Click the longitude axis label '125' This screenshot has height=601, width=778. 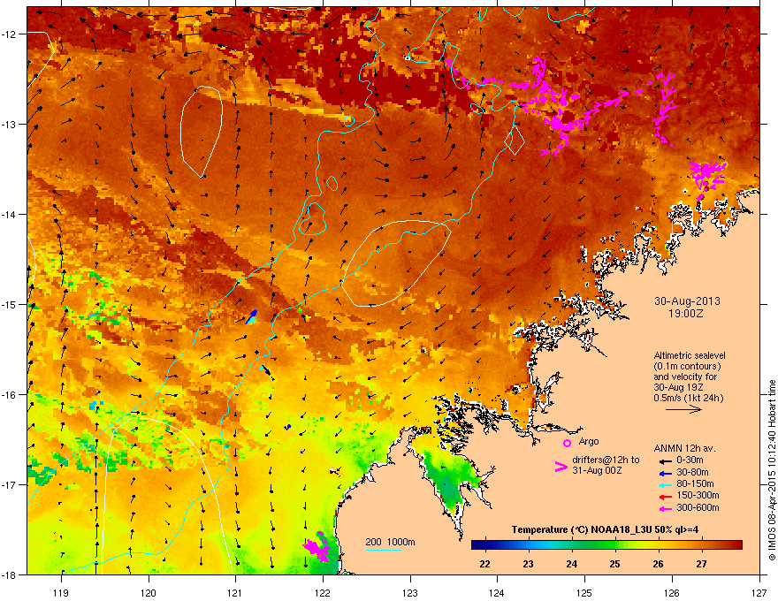coord(584,593)
